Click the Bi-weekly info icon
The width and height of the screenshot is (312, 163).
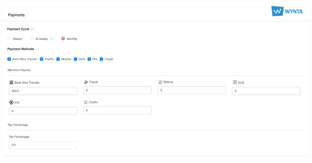pyautogui.click(x=52, y=39)
